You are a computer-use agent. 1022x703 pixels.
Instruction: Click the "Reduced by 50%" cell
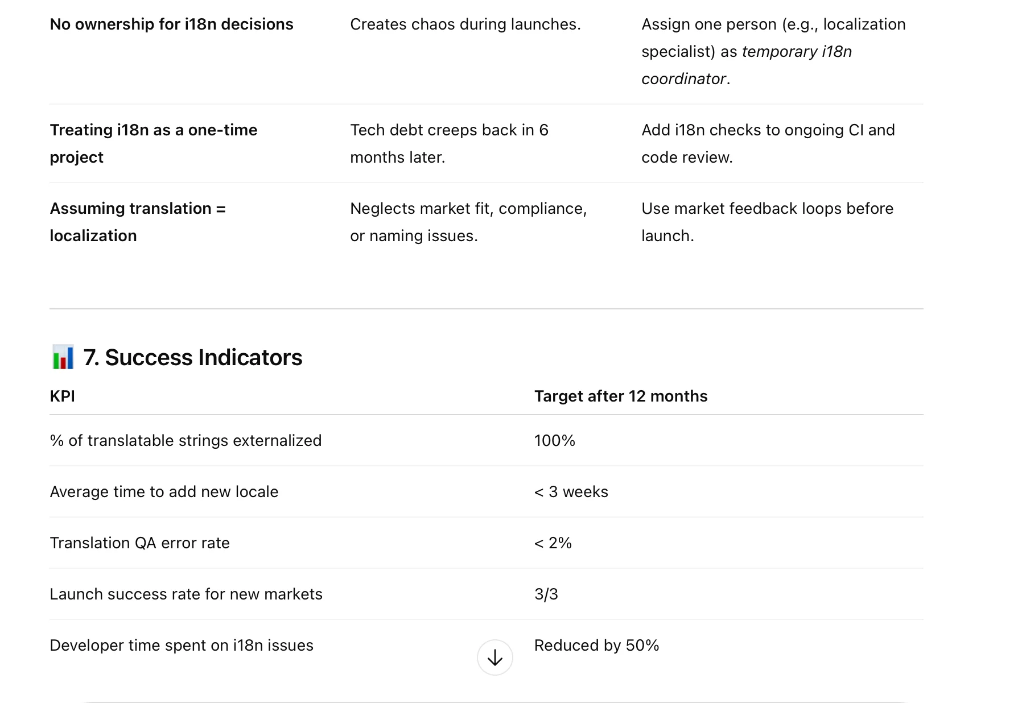point(596,645)
